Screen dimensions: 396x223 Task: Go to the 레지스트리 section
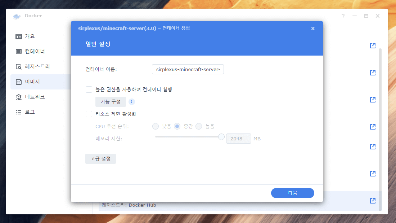pyautogui.click(x=40, y=67)
